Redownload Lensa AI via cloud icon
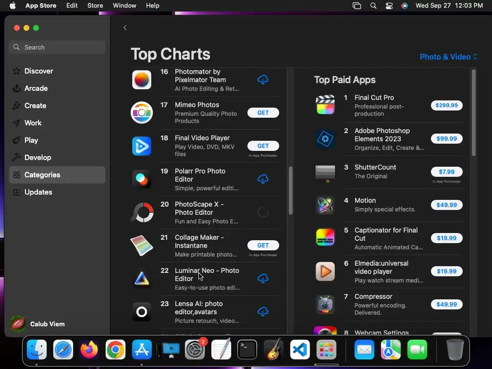Screen dimensions: 492x369 (x=263, y=312)
